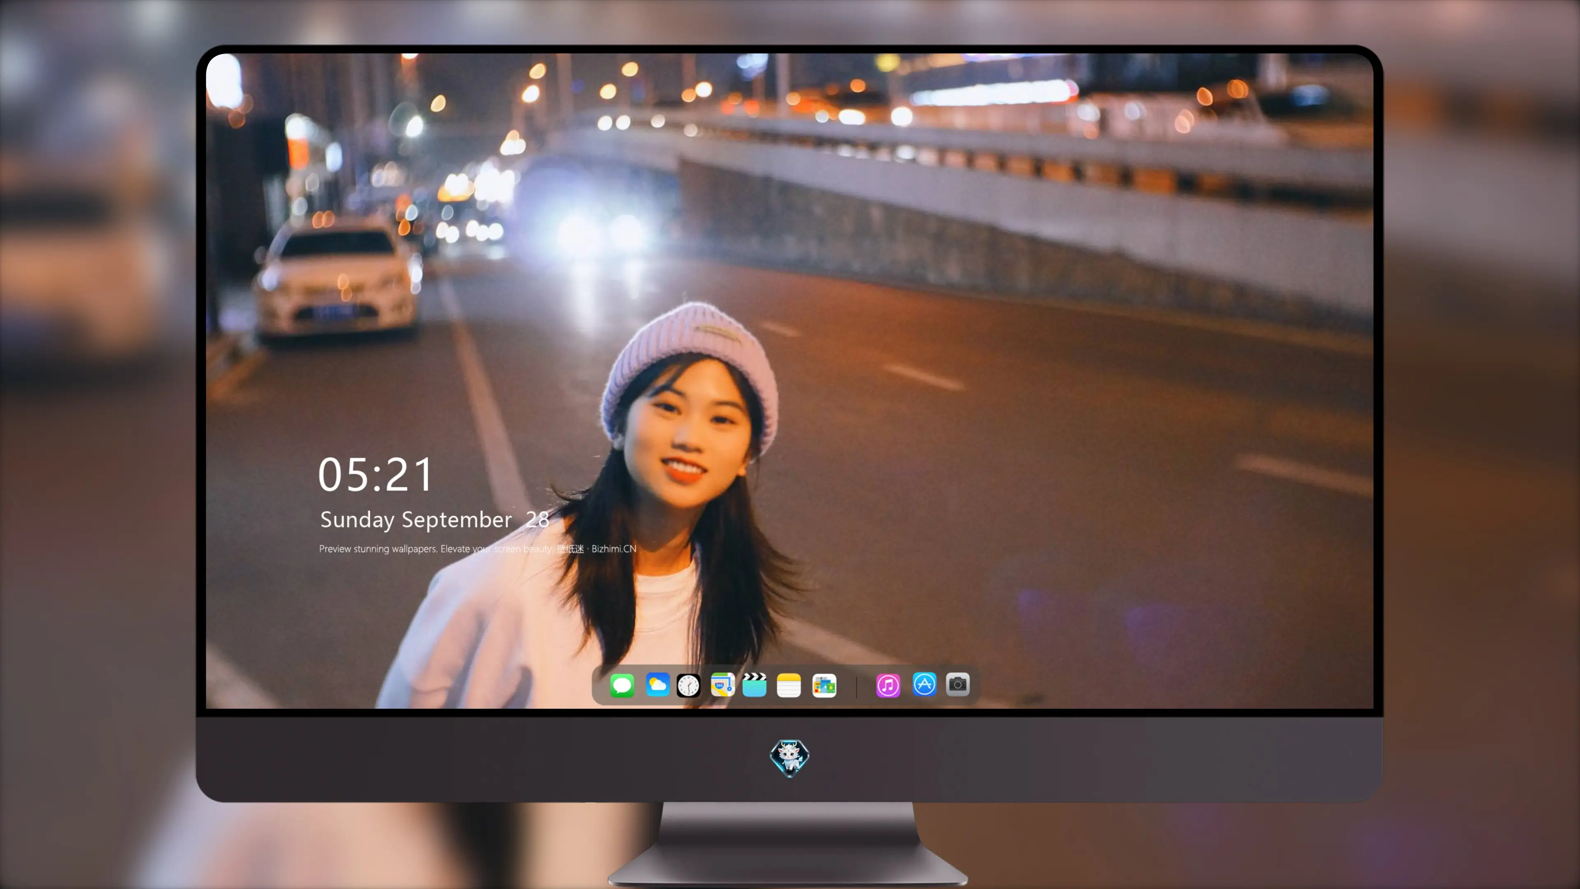Screen dimensions: 1580x889
Task: Click the dragon mascot logo on monitor chin
Action: (790, 758)
